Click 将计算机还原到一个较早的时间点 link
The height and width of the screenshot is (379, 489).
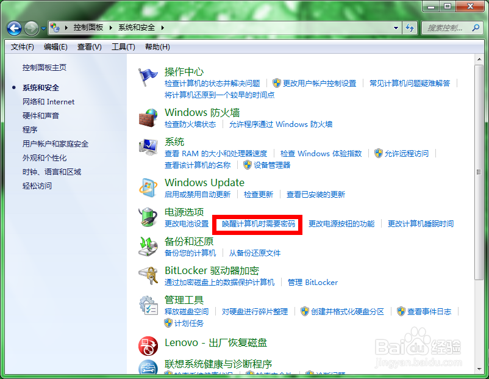coord(220,95)
